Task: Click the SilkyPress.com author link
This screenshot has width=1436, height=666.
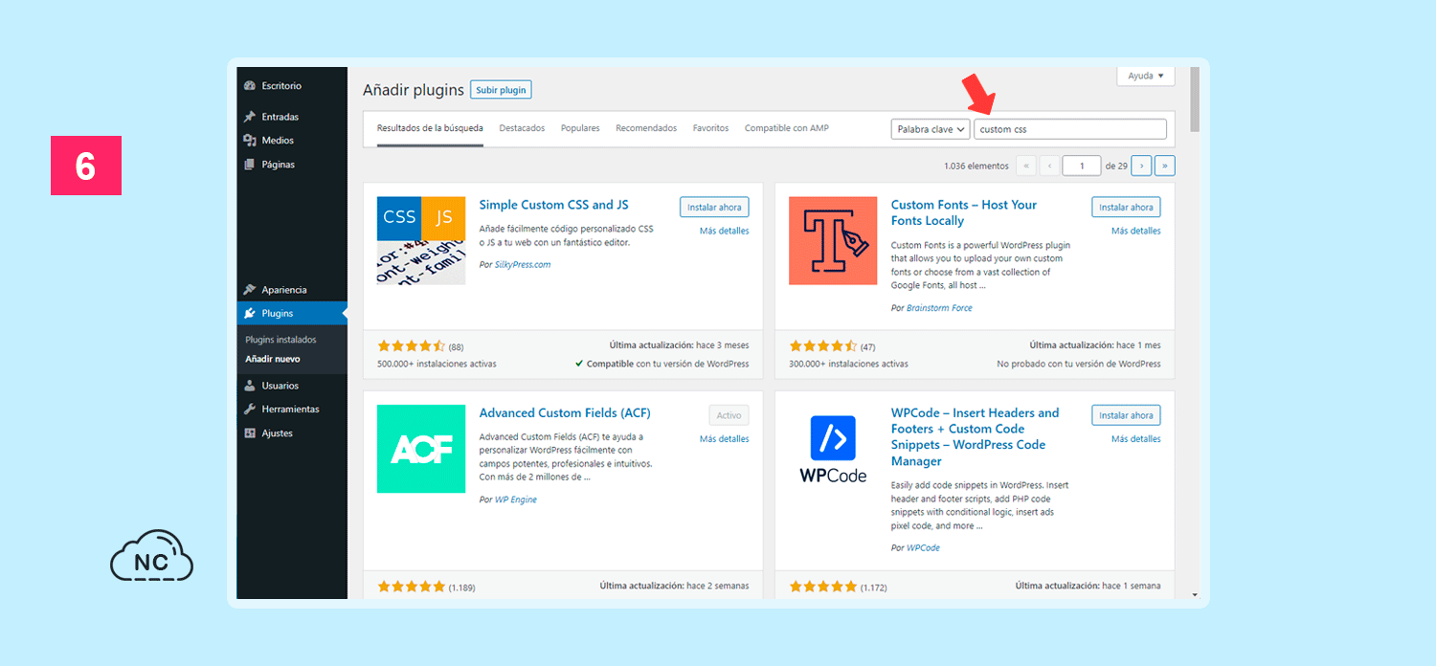Action: (522, 265)
